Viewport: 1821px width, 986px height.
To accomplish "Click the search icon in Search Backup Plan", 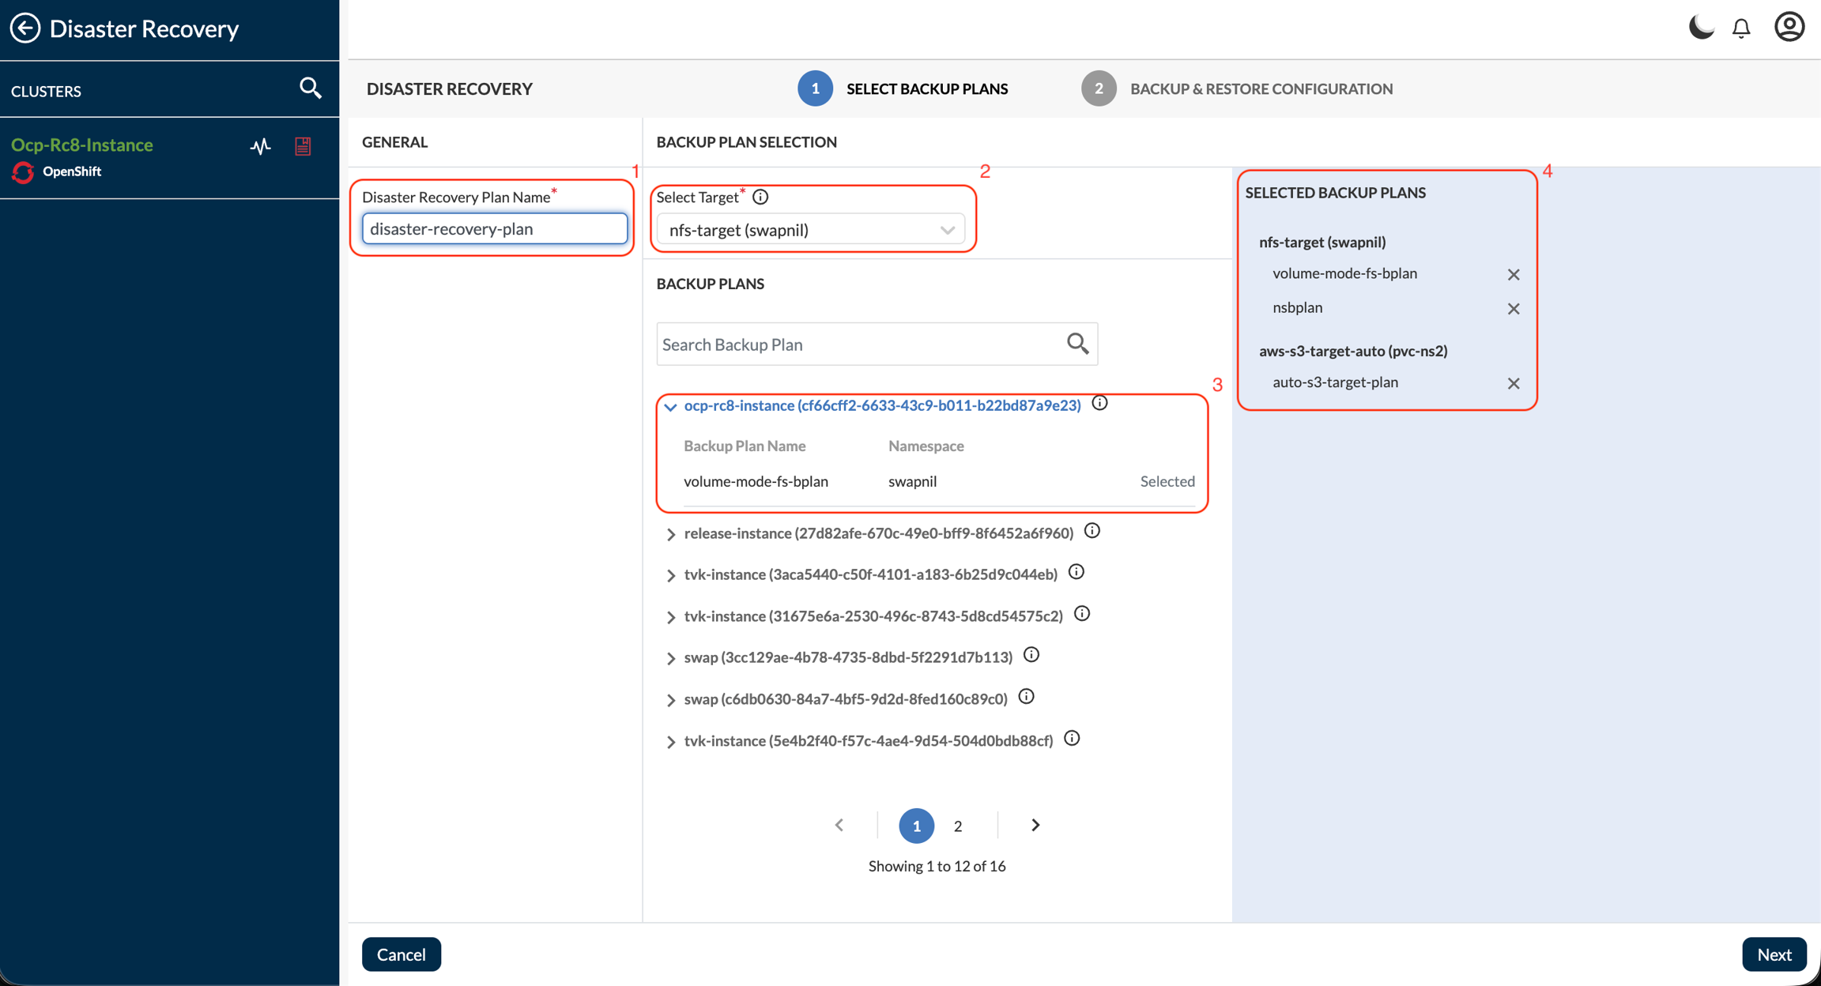I will 1077,344.
